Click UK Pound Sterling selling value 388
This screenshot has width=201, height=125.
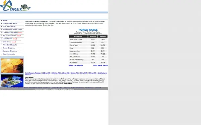(x=103, y=60)
